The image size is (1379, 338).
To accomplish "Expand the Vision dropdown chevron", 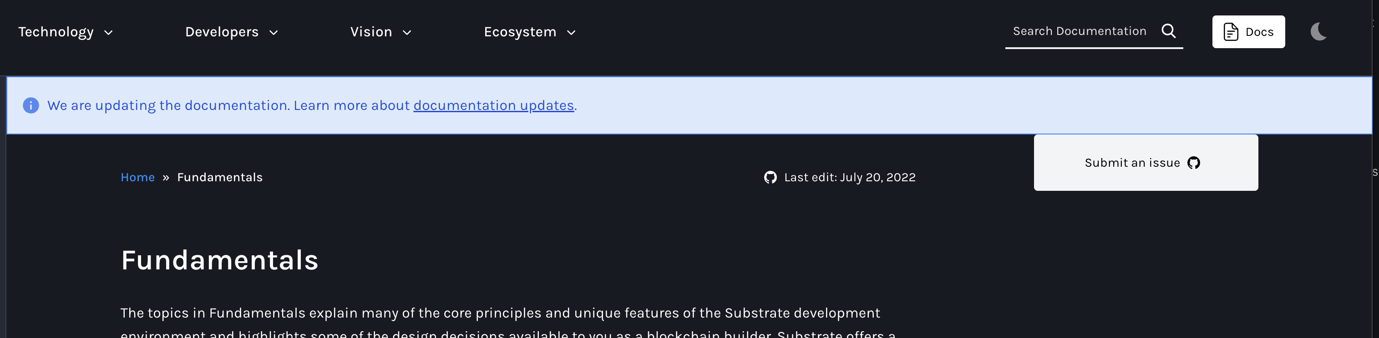I will (x=407, y=33).
